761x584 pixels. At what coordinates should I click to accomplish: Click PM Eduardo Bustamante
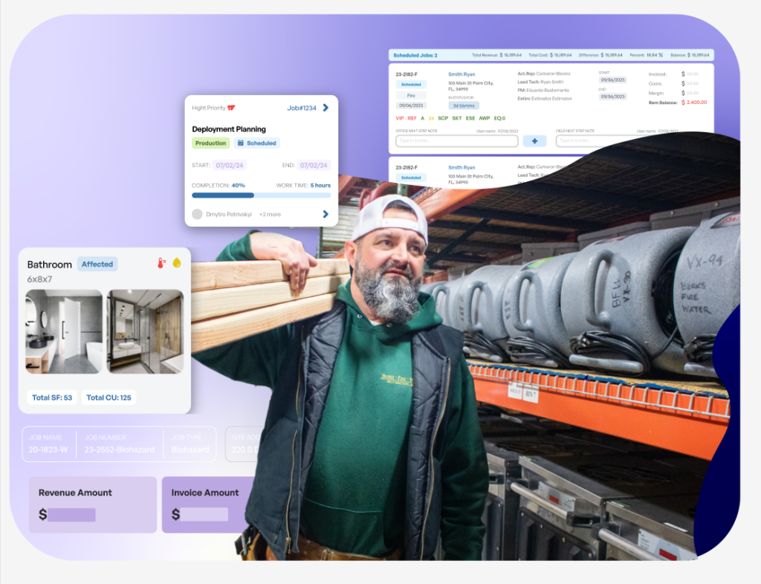543,90
